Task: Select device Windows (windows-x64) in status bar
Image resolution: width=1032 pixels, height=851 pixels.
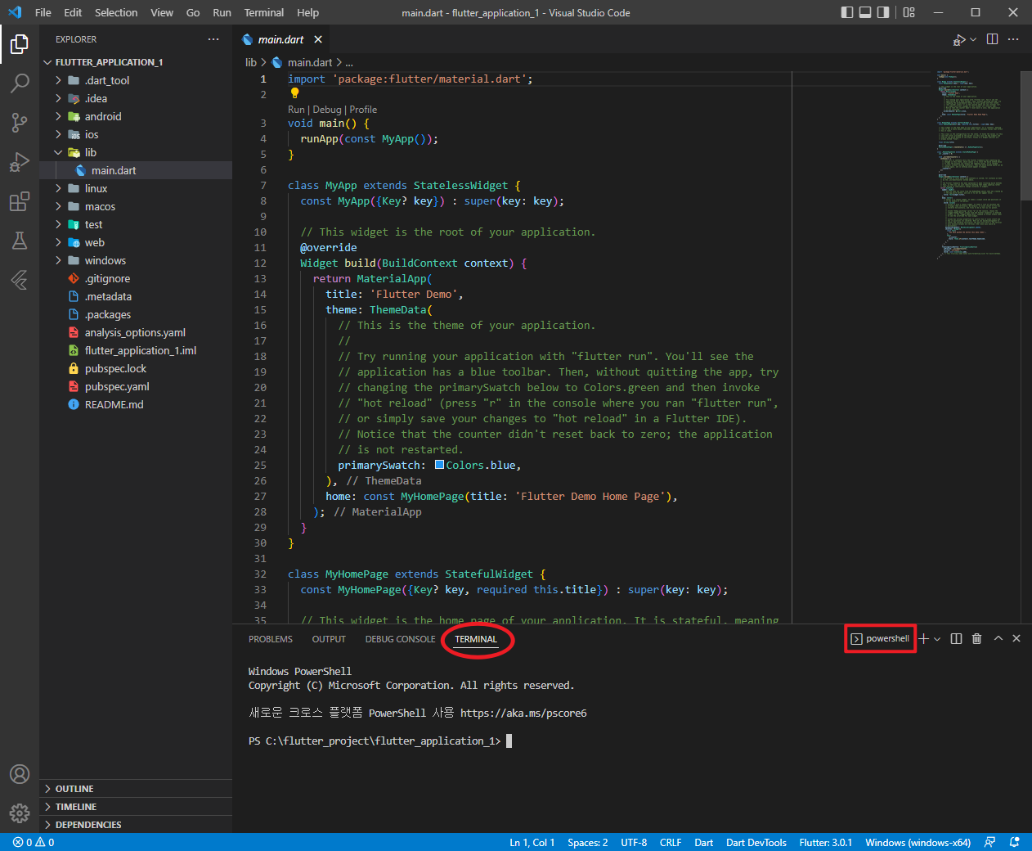Action: pyautogui.click(x=918, y=842)
